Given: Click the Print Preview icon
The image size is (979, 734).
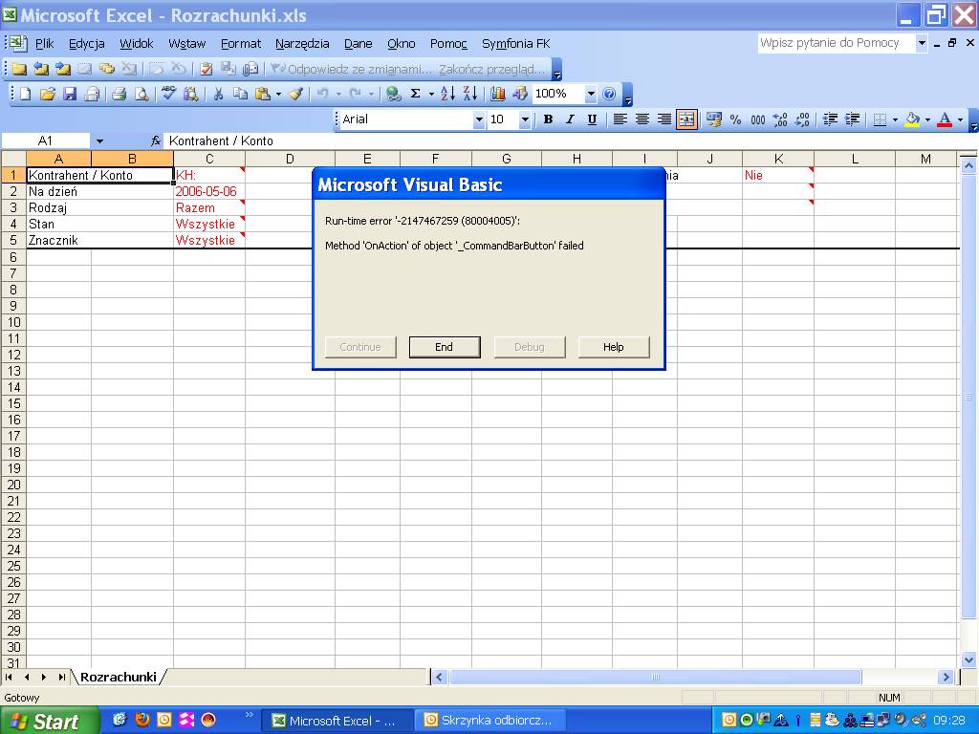Looking at the screenshot, I should pyautogui.click(x=142, y=95).
